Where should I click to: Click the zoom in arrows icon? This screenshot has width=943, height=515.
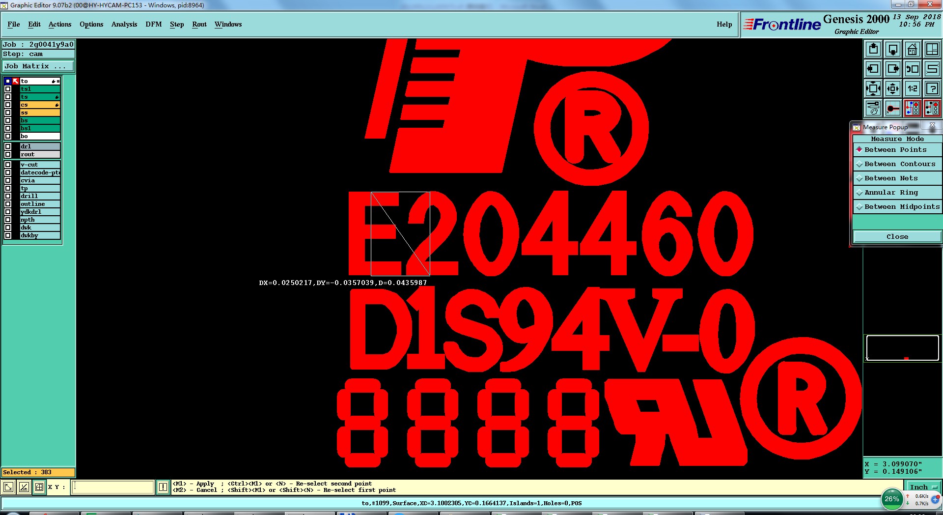click(x=873, y=88)
